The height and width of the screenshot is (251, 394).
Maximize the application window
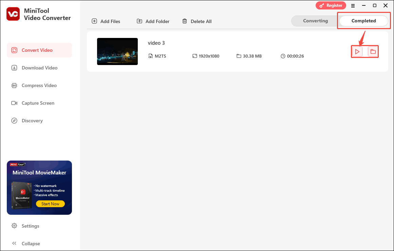tap(375, 5)
